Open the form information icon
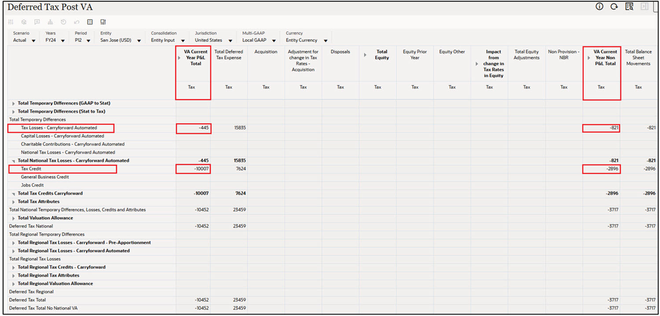This screenshot has height=316, width=660. pos(599,7)
